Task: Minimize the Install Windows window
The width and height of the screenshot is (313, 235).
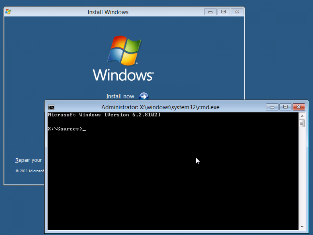Action: point(210,12)
